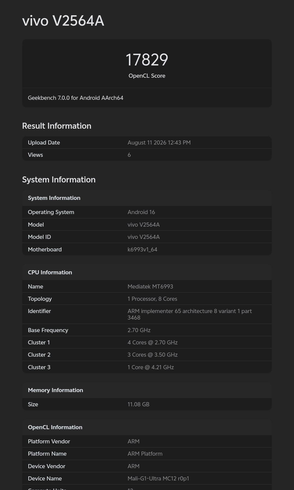Select Mali-G1-Ultra MC12 r0p1 device name

pyautogui.click(x=158, y=479)
